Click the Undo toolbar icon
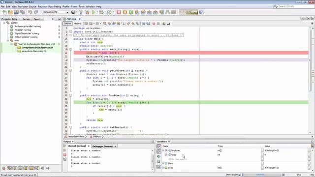The height and width of the screenshot is (177, 315). pos(30,12)
